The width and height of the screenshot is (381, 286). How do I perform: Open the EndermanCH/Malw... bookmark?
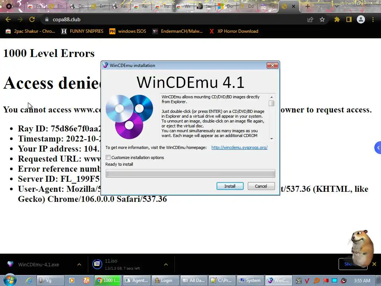pyautogui.click(x=177, y=31)
